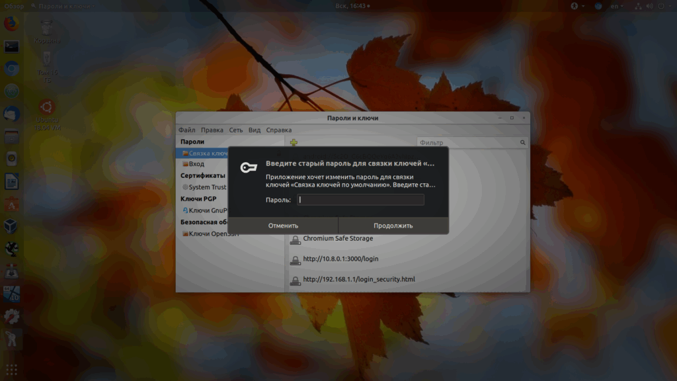Click the magnifier icon in filter box
This screenshot has height=381, width=677.
(522, 143)
